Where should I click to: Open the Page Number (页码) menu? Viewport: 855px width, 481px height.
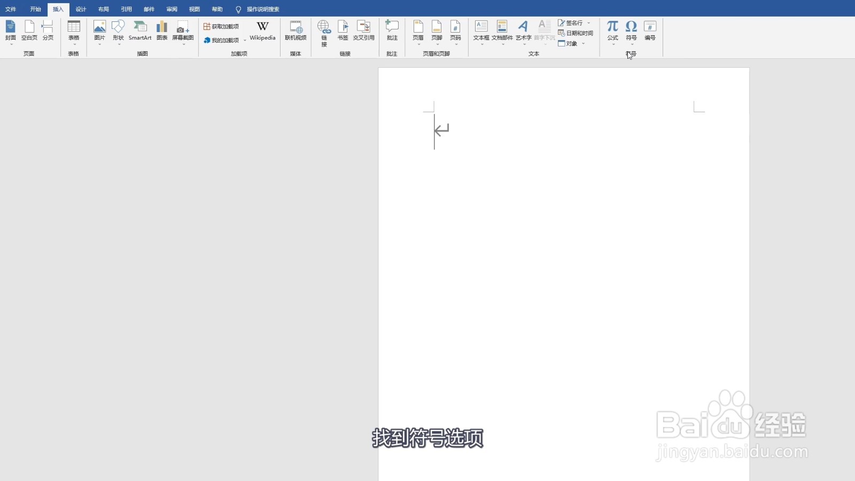(x=455, y=32)
